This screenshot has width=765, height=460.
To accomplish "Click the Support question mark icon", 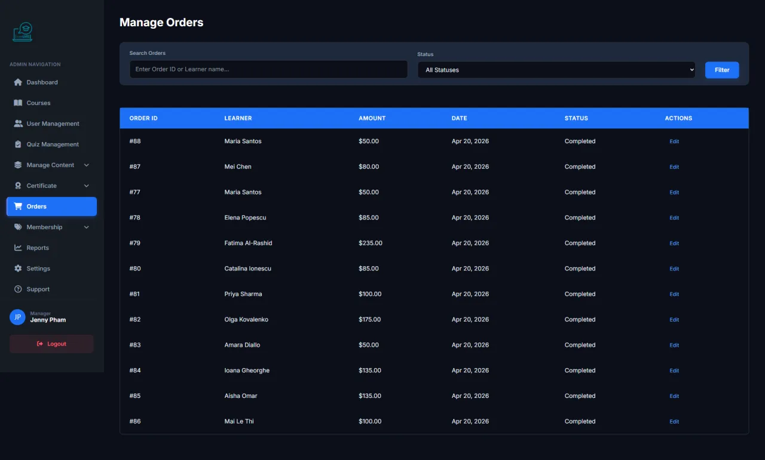I will (18, 289).
